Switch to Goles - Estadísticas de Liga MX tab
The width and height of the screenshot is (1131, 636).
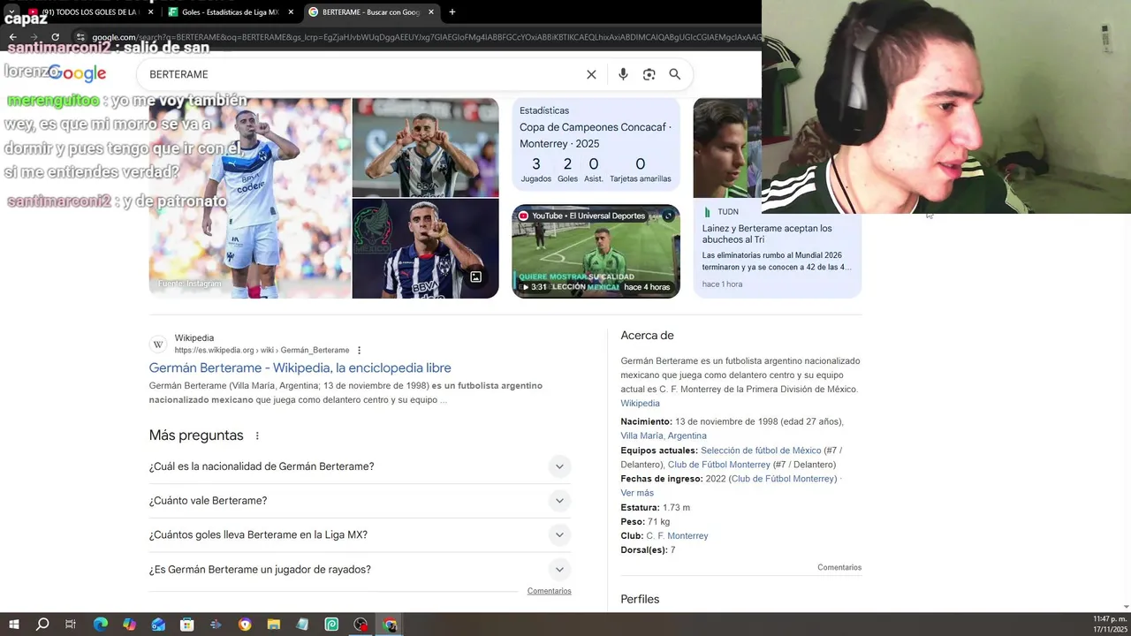click(x=230, y=12)
